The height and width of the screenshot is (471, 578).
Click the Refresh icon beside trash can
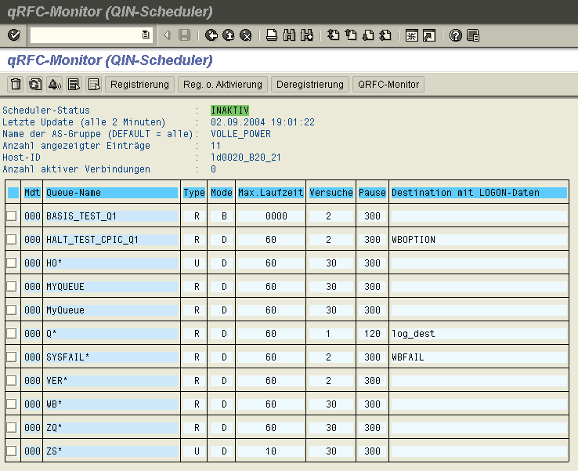(34, 85)
